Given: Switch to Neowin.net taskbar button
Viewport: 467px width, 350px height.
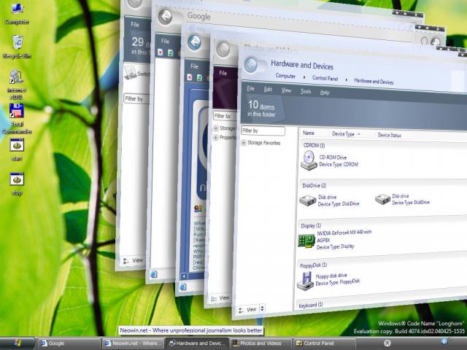Looking at the screenshot, I should [134, 343].
